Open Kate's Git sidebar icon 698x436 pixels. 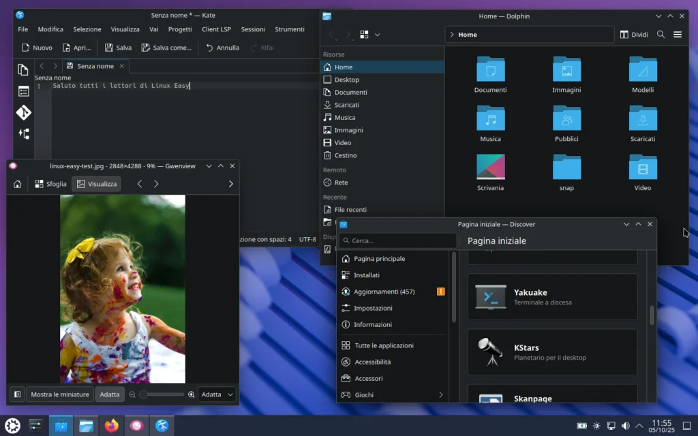(23, 112)
